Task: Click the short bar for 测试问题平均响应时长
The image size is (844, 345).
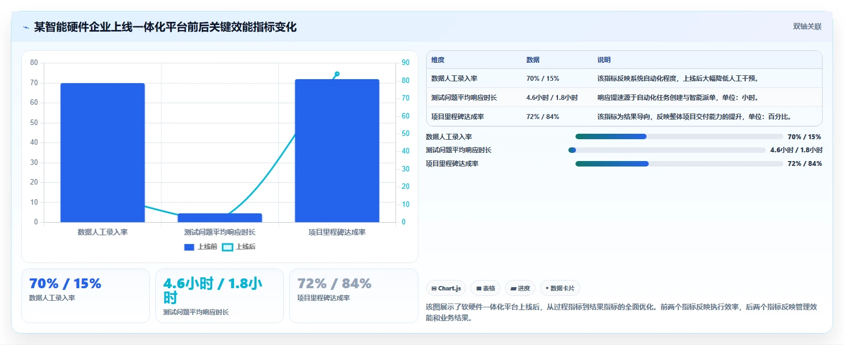Action: tap(220, 218)
